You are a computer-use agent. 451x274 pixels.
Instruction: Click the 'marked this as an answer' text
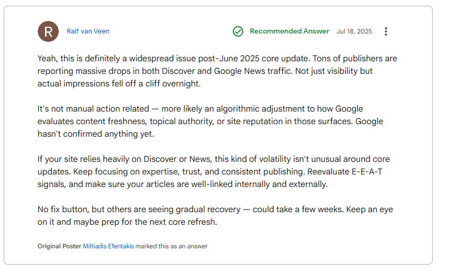tap(171, 246)
